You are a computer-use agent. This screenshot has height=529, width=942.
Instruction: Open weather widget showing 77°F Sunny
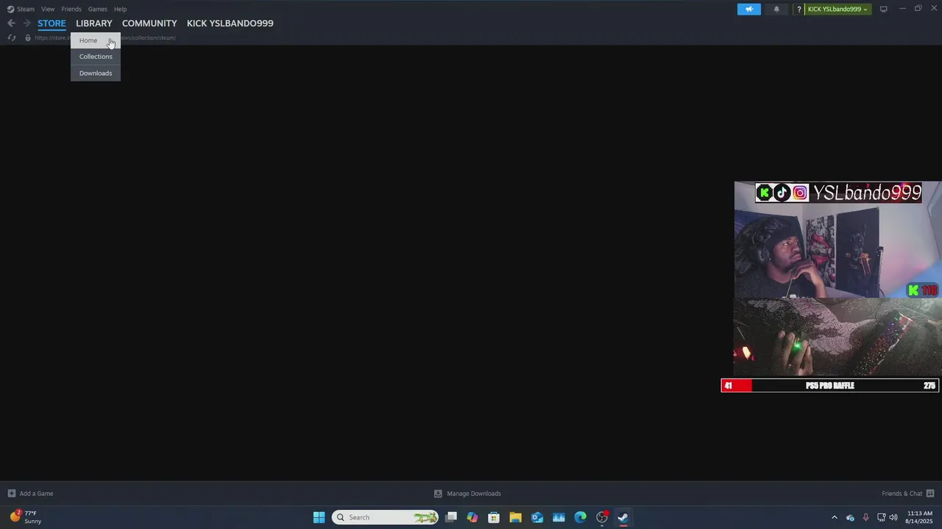tap(26, 517)
